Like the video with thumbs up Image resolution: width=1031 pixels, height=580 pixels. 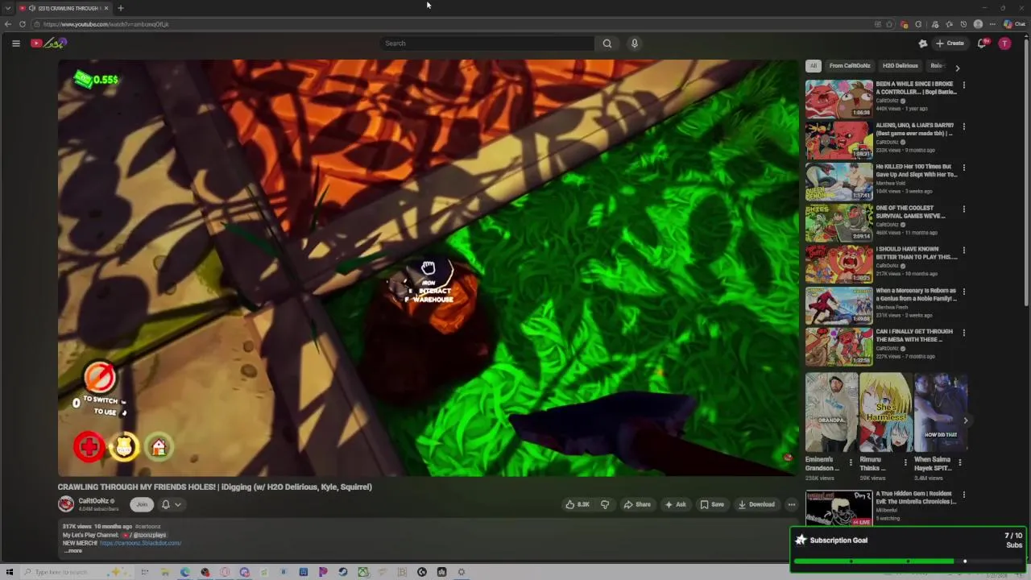point(578,504)
